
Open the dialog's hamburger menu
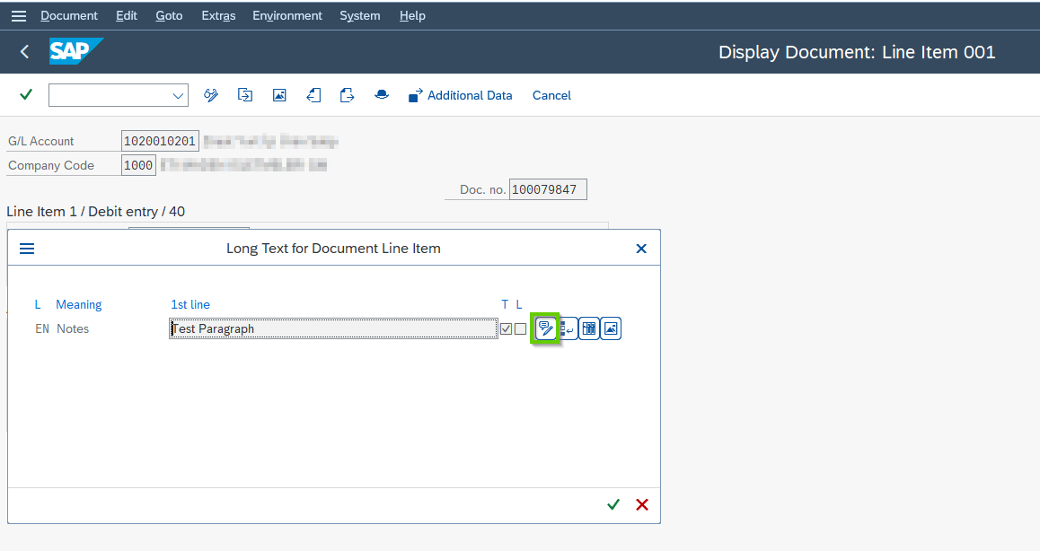27,249
